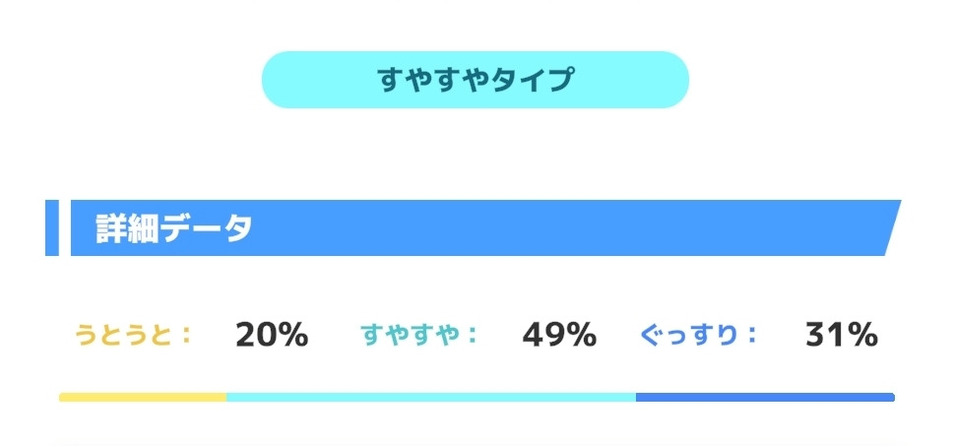Click the dark blue segment of the sleep bar
Viewport: 953px width, 446px height.
[764, 398]
